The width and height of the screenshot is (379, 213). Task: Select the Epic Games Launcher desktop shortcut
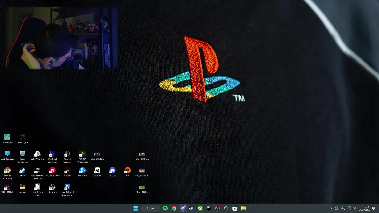click(37, 173)
